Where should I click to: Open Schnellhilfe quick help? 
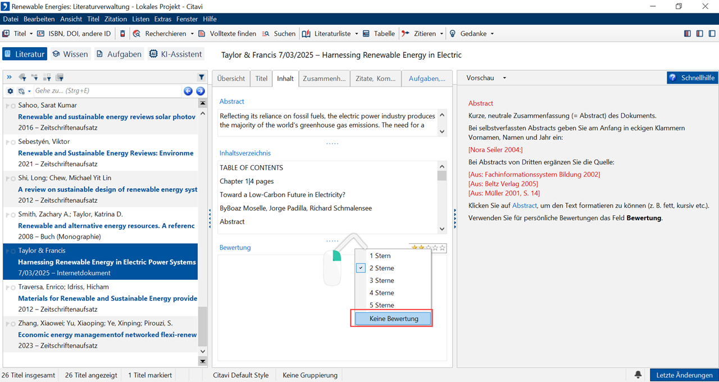(x=692, y=78)
